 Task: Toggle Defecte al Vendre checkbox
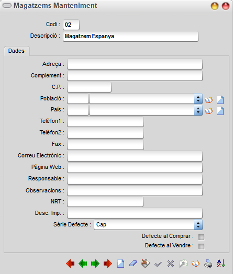tap(201, 246)
